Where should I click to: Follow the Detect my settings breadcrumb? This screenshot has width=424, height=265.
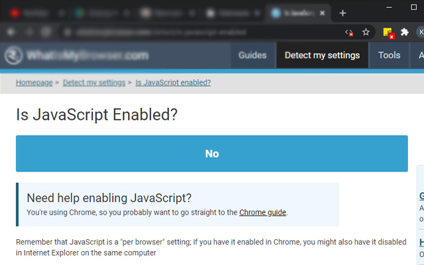[x=94, y=83]
